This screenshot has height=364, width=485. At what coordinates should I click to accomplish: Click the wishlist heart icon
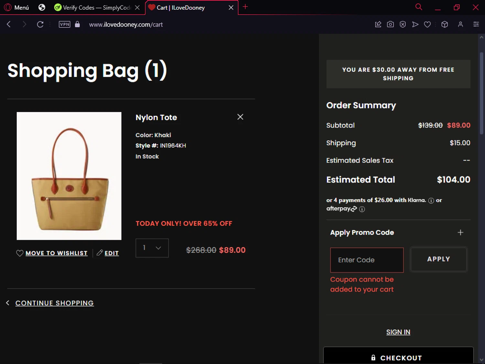(20, 253)
